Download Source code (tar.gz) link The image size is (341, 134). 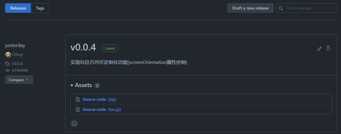pyautogui.click(x=102, y=110)
